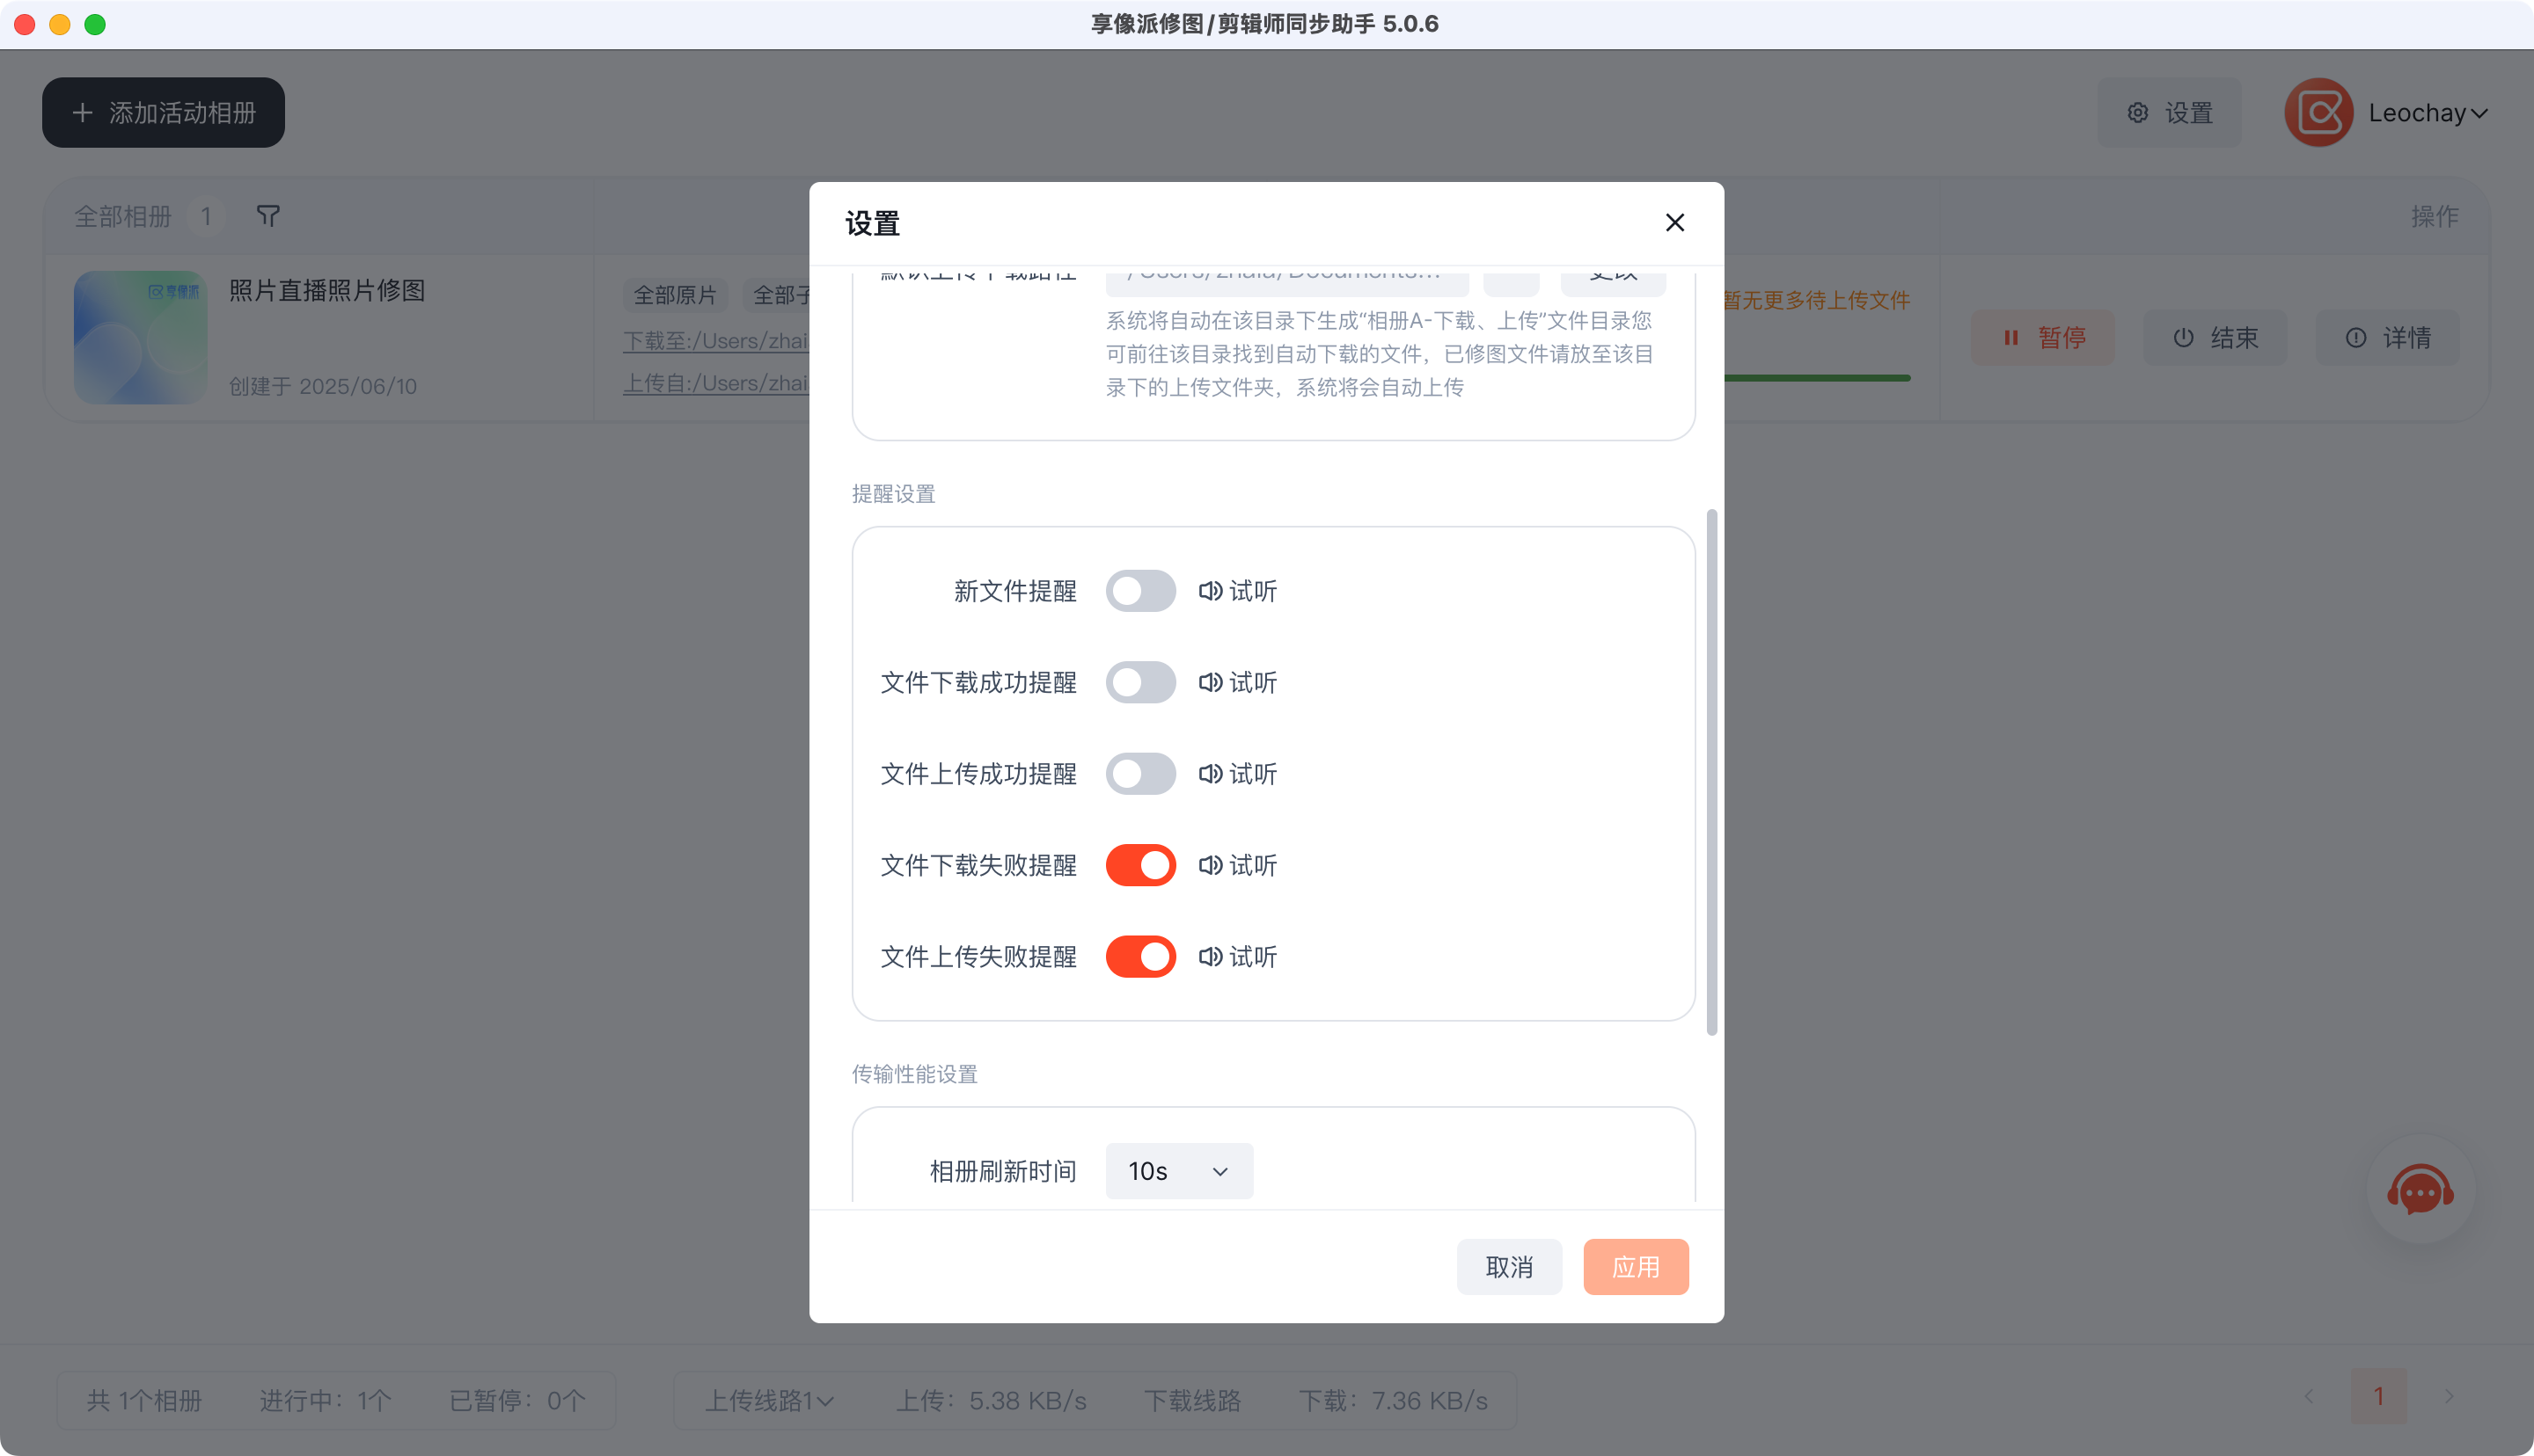
Task: Click the 传输性能设置 section heading
Action: click(914, 1074)
